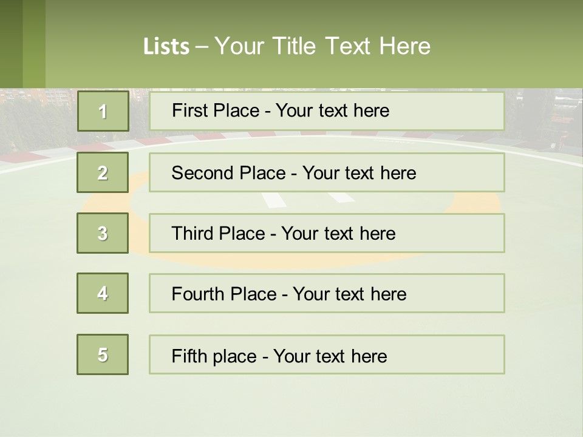The image size is (583, 437).
Task: Select the number 1 box
Action: 103,111
